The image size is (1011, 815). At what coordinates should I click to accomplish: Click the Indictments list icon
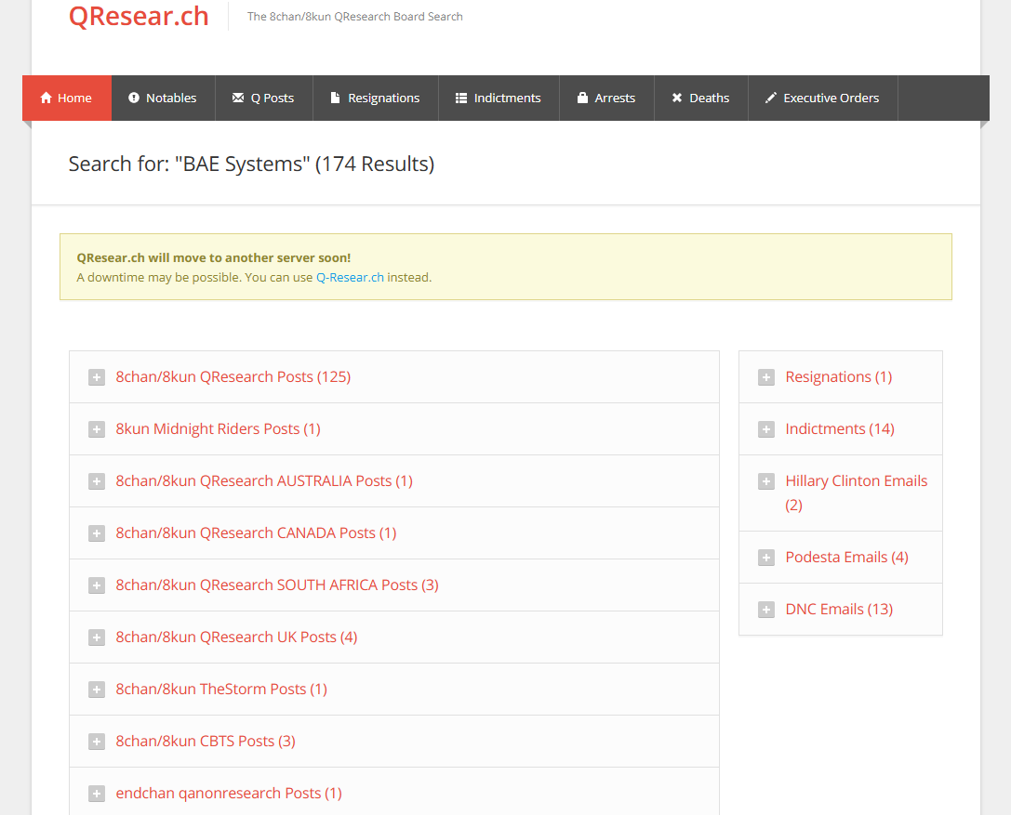(x=461, y=98)
